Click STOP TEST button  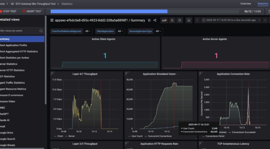[8, 11]
